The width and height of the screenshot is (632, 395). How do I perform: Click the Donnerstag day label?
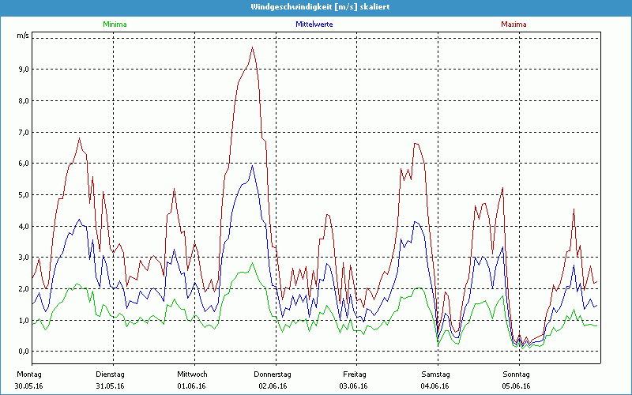coord(273,374)
